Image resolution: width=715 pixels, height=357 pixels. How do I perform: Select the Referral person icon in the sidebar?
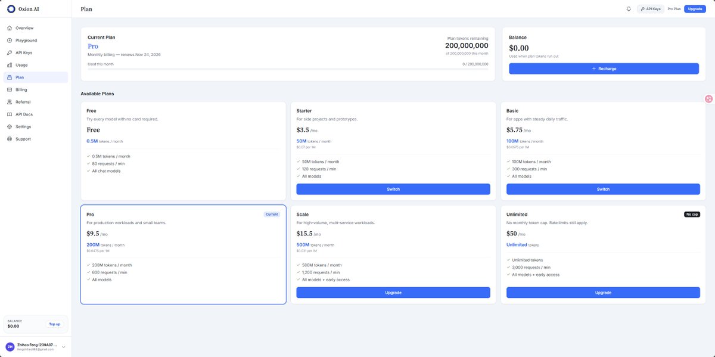[x=10, y=102]
